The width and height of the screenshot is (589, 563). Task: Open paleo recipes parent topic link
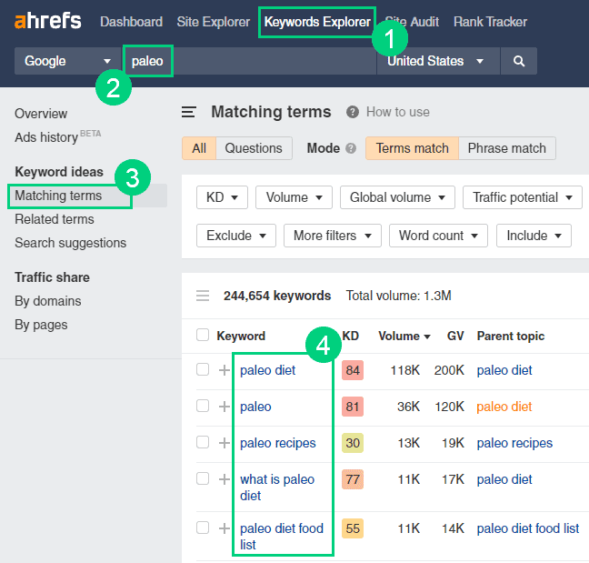[x=514, y=443]
